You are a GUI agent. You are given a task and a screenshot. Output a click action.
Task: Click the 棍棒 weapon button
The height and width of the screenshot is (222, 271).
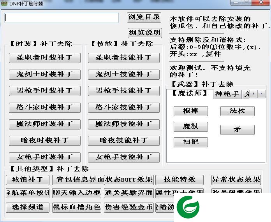tap(191, 111)
